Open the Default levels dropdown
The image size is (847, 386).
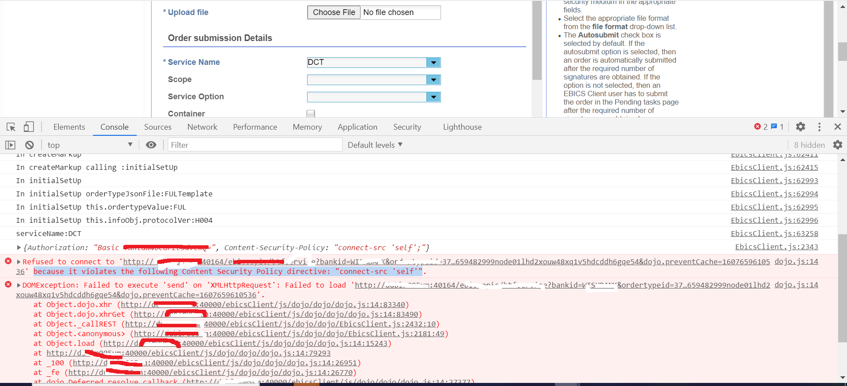[x=375, y=145]
